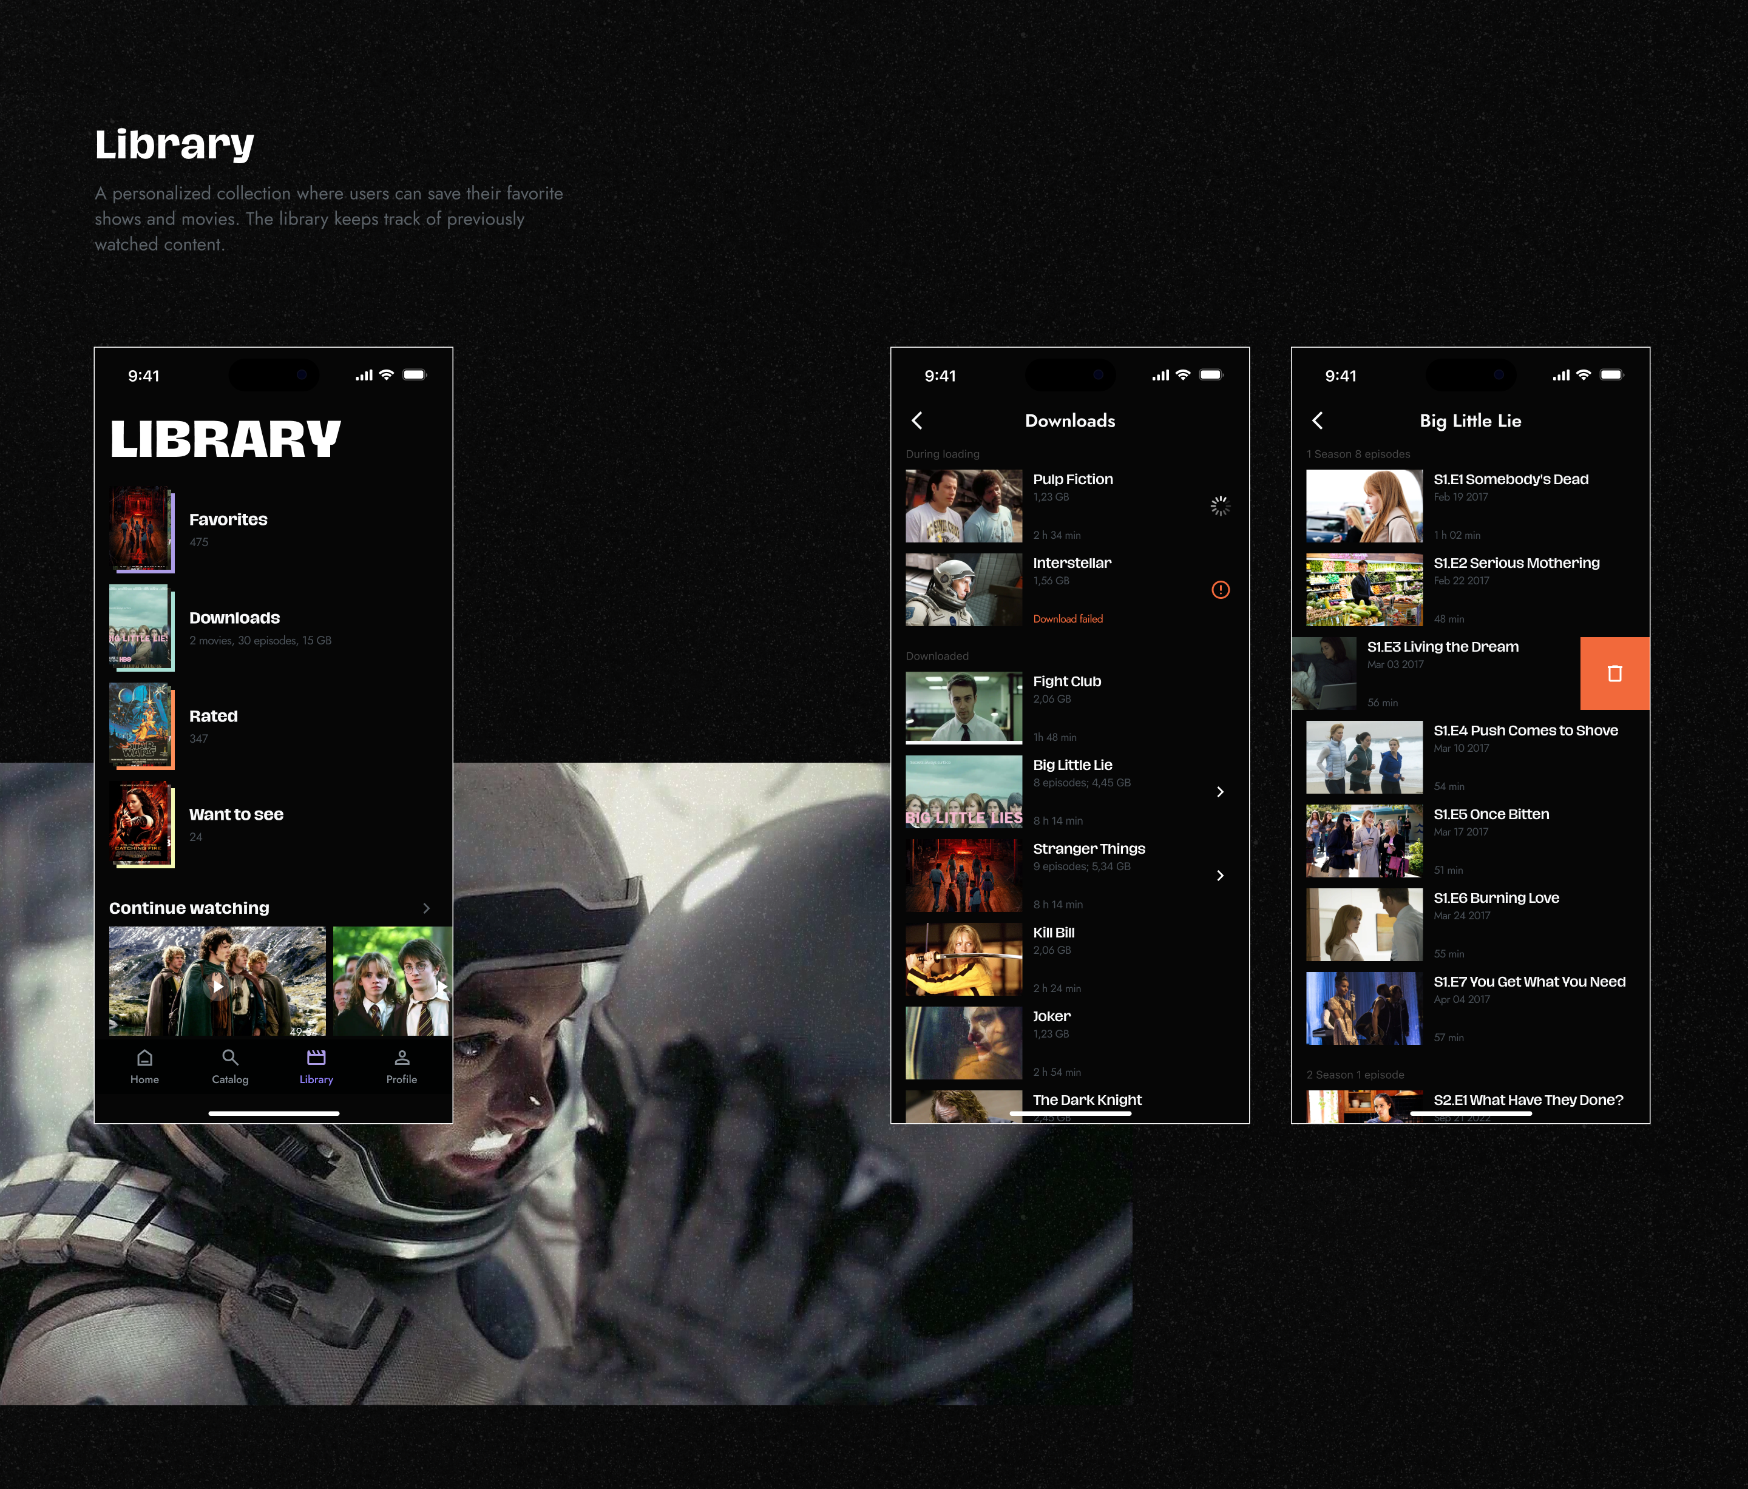Image resolution: width=1748 pixels, height=1489 pixels.
Task: Tap the Interstellar download failed warning icon
Action: [1220, 590]
